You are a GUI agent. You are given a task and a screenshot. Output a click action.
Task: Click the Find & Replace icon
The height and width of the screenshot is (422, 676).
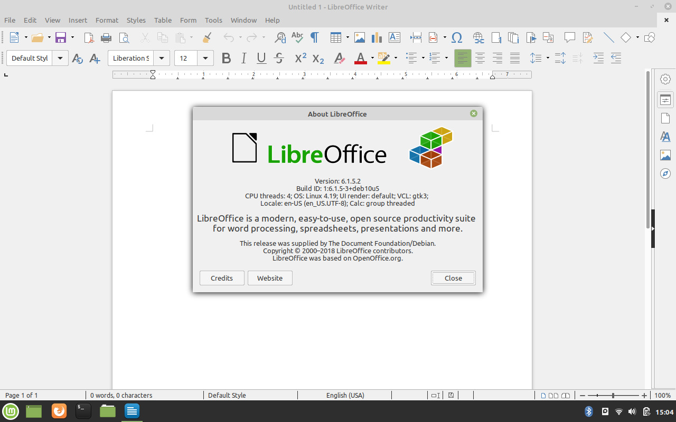pyautogui.click(x=280, y=37)
